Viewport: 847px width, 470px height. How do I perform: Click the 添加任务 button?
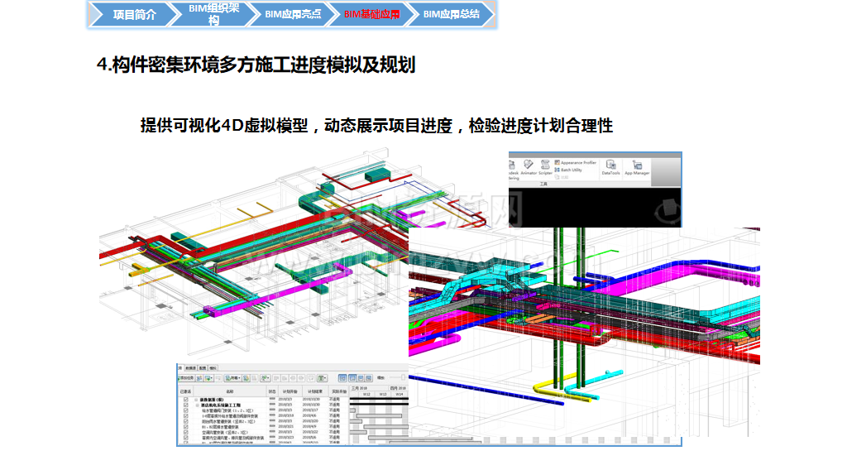185,377
